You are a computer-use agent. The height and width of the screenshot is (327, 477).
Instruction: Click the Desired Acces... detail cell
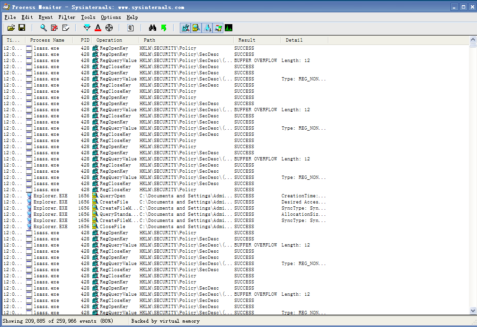pyautogui.click(x=304, y=202)
